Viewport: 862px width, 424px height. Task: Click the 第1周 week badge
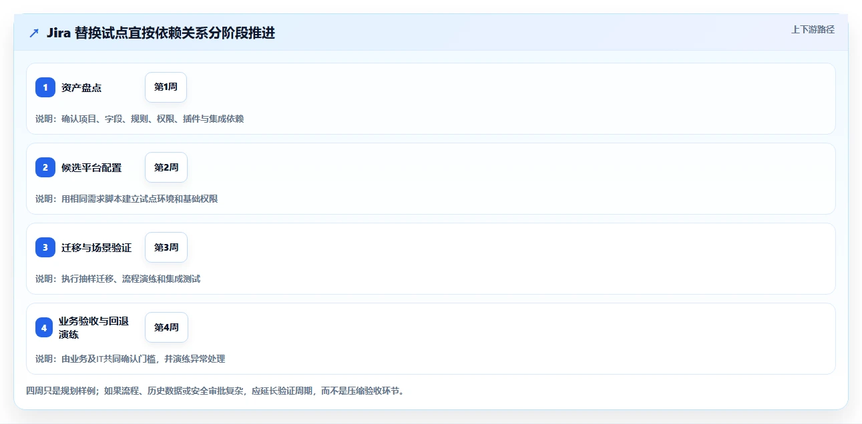point(166,87)
